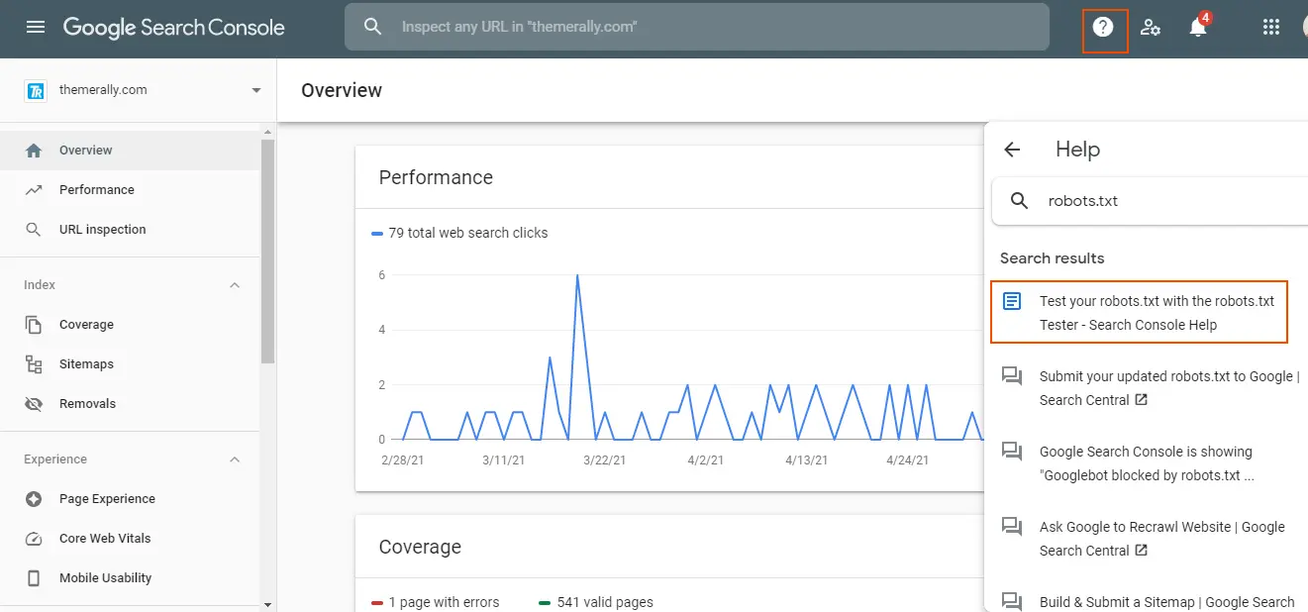Select URL inspection in sidebar
The height and width of the screenshot is (612, 1308).
(x=130, y=230)
